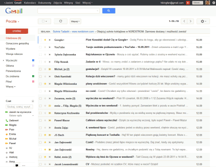The image size is (216, 167).
Task: Toggle the importance marker on the Paweł Mazur email
Action: (50, 120)
